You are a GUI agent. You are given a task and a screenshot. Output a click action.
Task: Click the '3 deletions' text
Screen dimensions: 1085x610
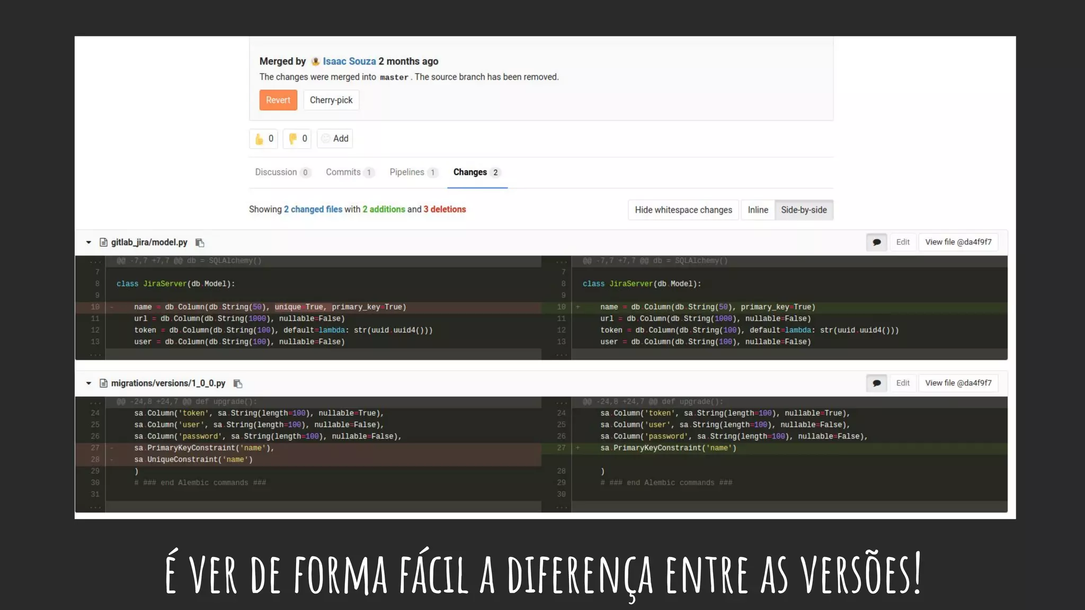point(444,209)
